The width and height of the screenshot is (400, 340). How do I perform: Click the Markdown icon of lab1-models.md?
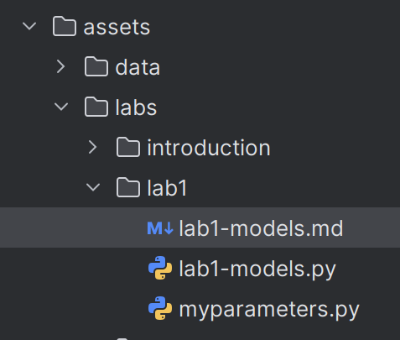coord(160,228)
